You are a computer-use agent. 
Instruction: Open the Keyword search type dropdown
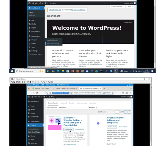pyautogui.click(x=93, y=108)
